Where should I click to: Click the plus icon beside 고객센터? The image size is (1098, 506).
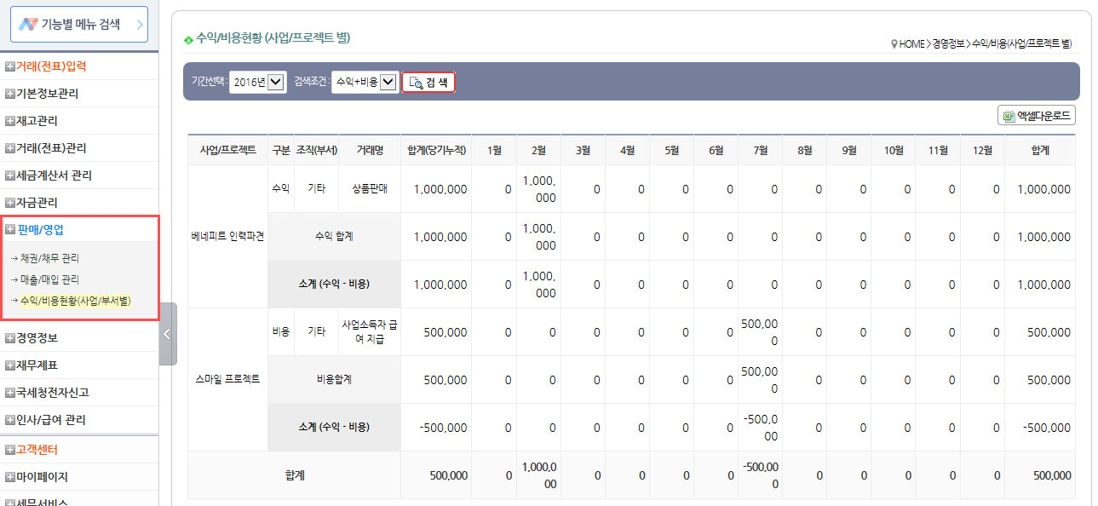9,451
